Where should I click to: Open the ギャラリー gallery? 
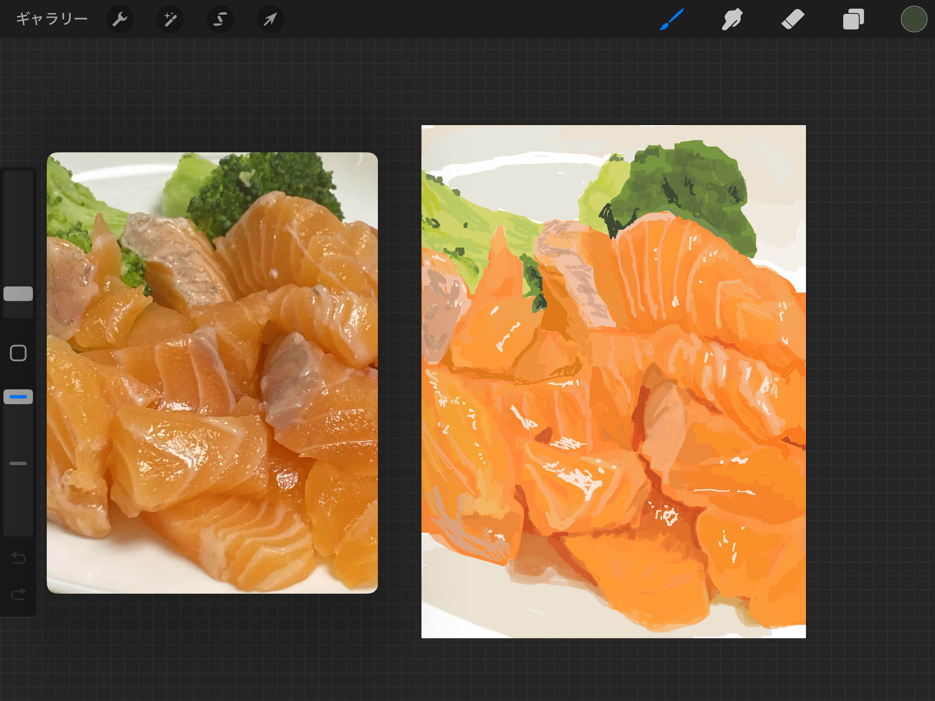[52, 19]
